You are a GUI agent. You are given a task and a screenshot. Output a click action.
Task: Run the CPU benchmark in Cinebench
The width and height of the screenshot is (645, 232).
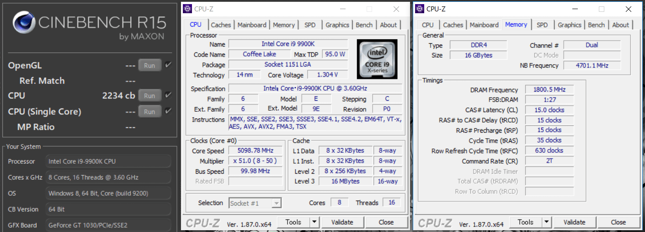coord(149,96)
